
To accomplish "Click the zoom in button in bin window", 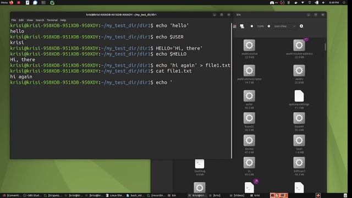I will coord(269,26).
